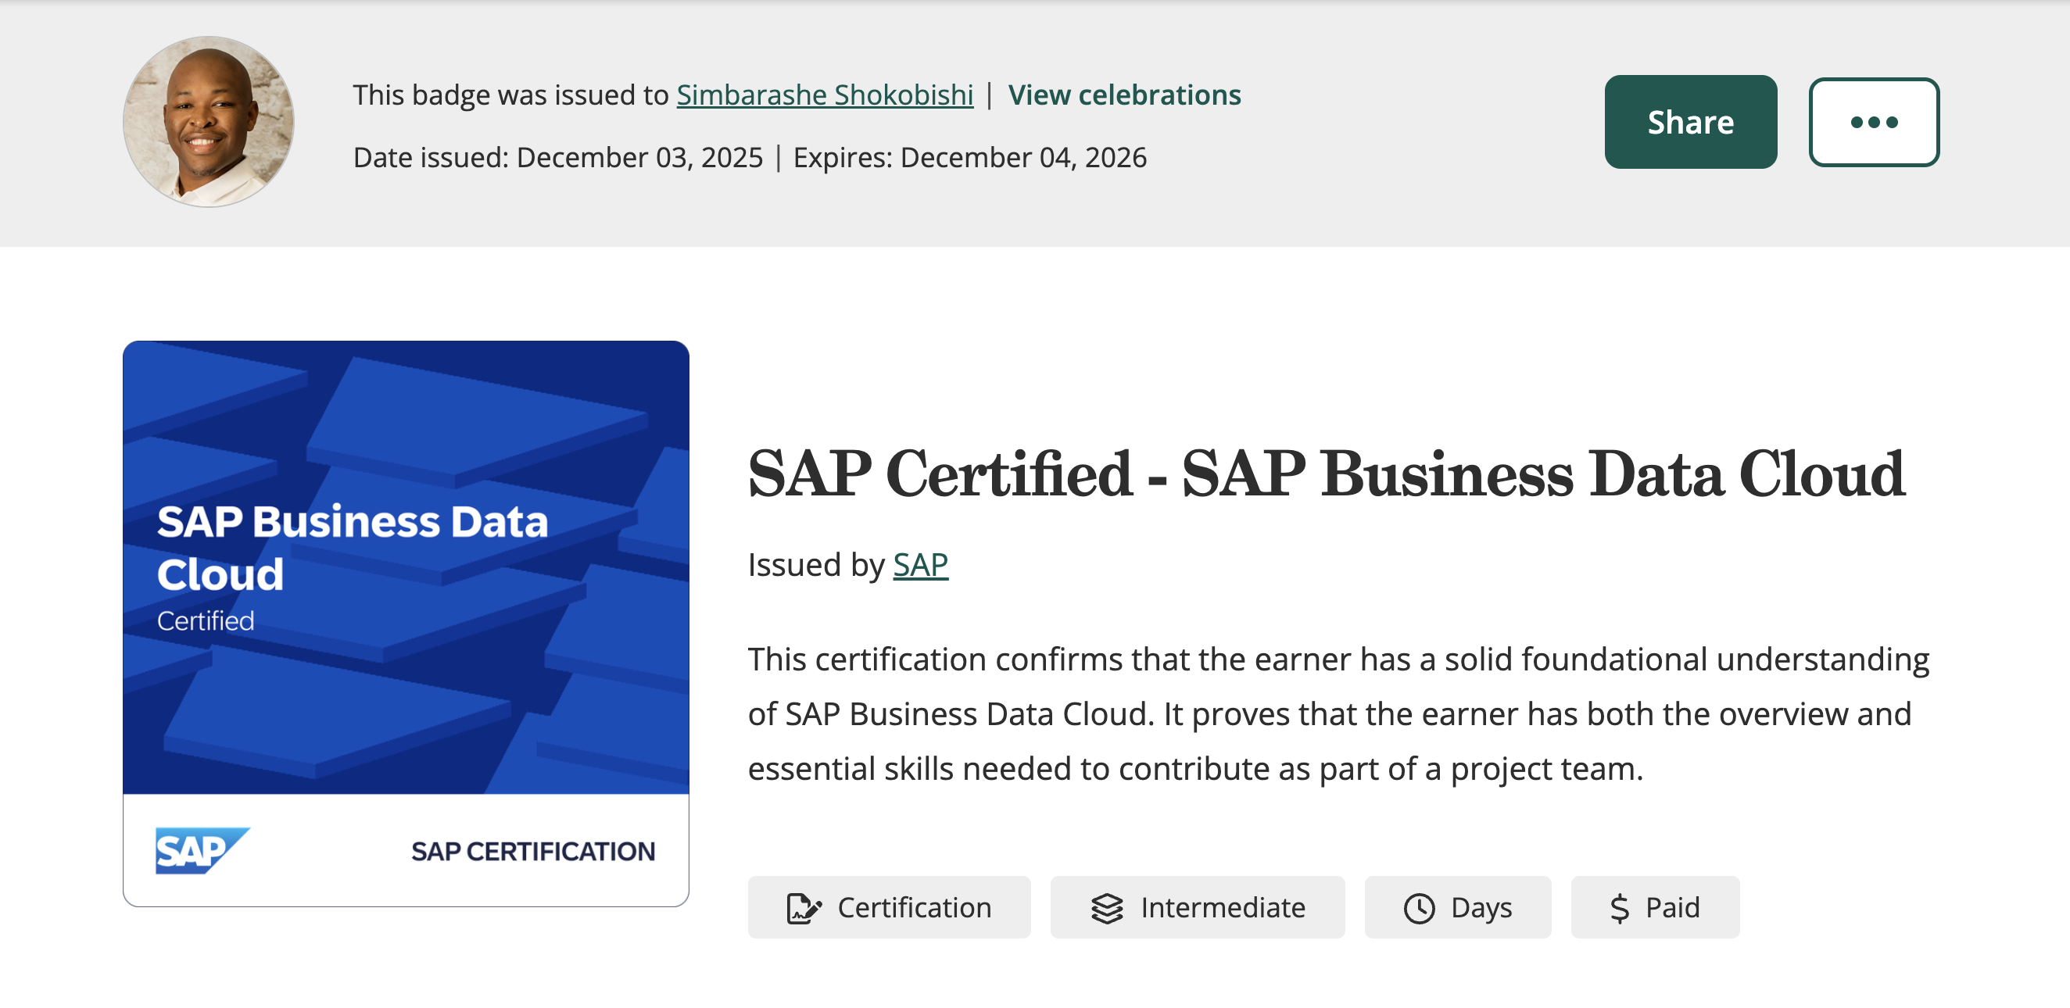
Task: Click the Intermediate layers icon
Action: pos(1106,908)
